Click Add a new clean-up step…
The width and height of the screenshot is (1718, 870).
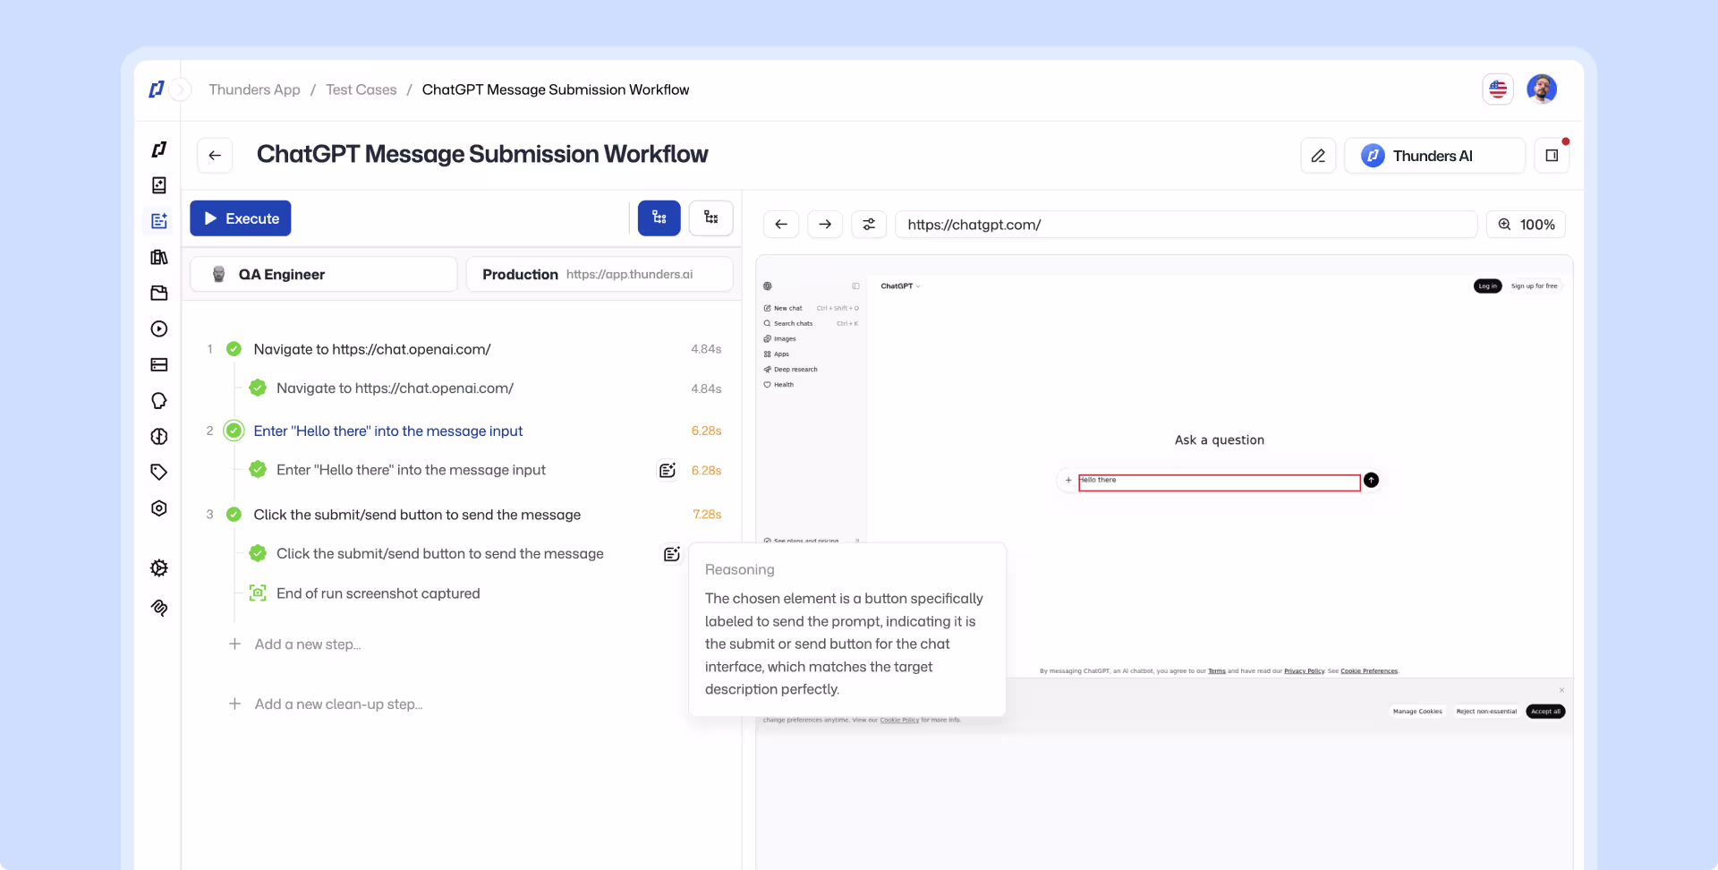[x=338, y=704]
